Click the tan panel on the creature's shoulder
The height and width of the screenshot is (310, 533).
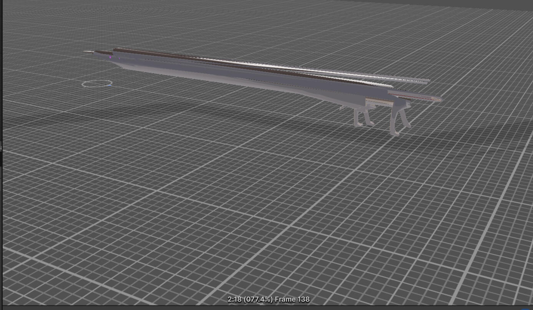(x=379, y=102)
